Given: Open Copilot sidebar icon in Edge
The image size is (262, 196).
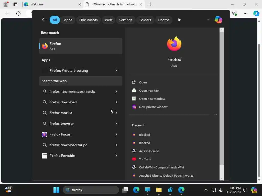Looking at the screenshot, I should 256,13.
